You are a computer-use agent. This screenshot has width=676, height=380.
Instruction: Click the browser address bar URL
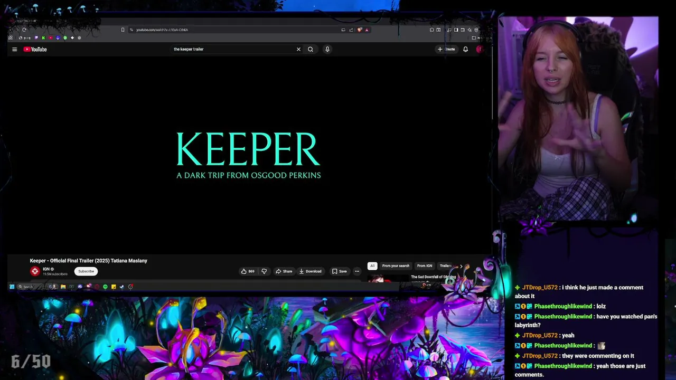coord(162,30)
